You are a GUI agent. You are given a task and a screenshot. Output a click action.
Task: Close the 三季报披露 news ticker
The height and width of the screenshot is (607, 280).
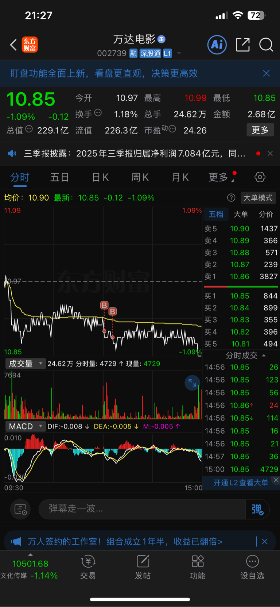pos(270,153)
